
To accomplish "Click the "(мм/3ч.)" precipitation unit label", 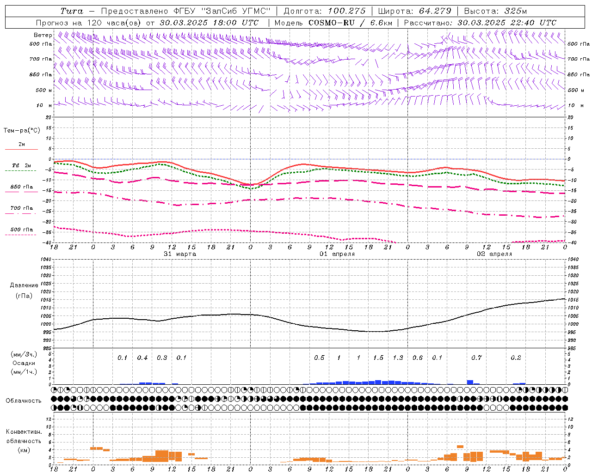I will (x=24, y=355).
